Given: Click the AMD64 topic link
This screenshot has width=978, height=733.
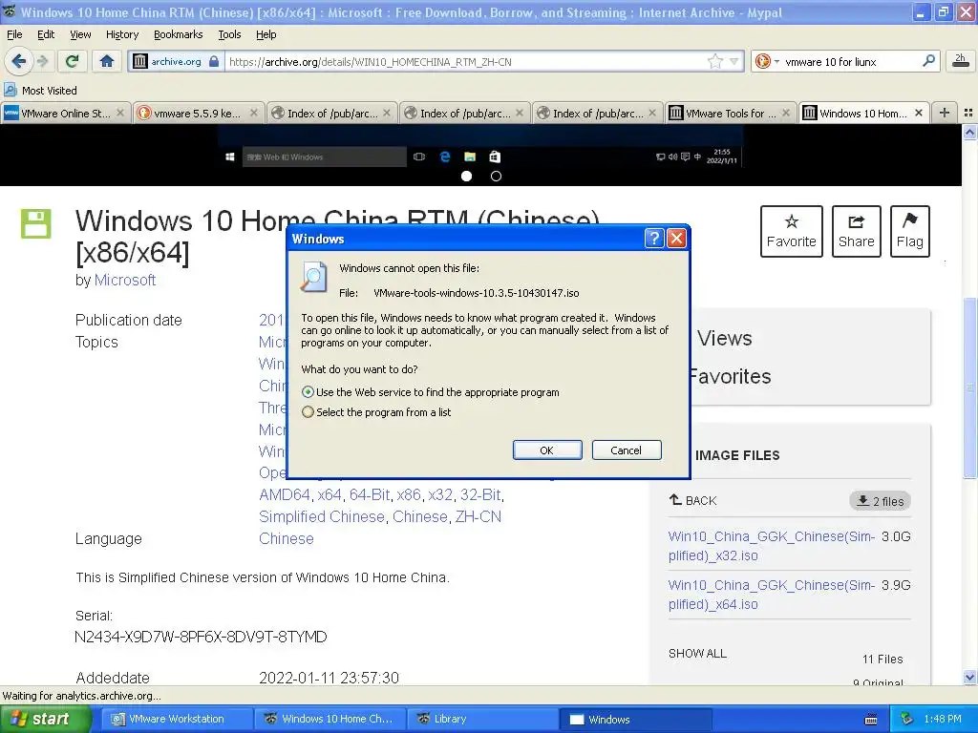Looking at the screenshot, I should pos(285,495).
